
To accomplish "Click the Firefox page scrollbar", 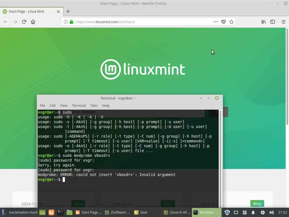I will pyautogui.click(x=287, y=77).
